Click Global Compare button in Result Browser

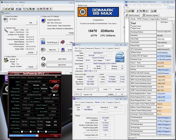click(x=132, y=15)
